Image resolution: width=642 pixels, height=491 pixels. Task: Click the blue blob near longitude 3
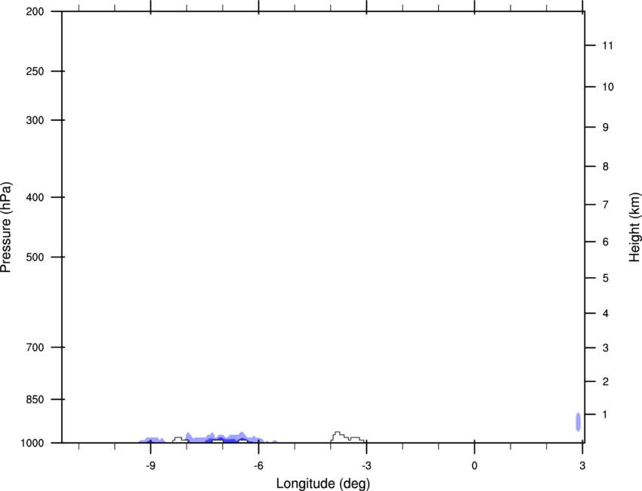(578, 422)
